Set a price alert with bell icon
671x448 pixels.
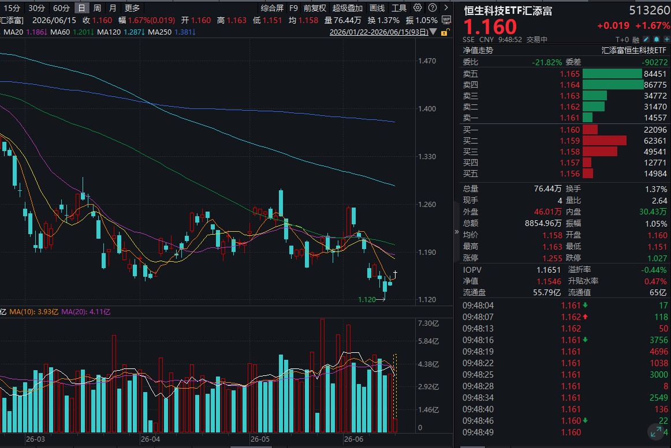pos(657,39)
